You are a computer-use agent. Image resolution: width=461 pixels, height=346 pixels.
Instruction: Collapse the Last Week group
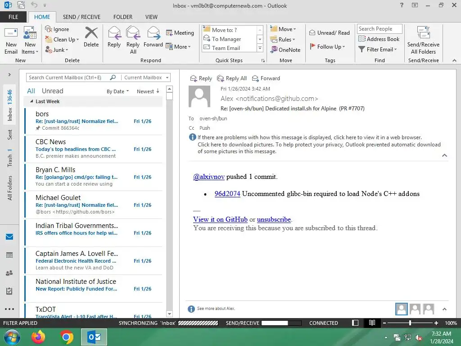tap(32, 101)
